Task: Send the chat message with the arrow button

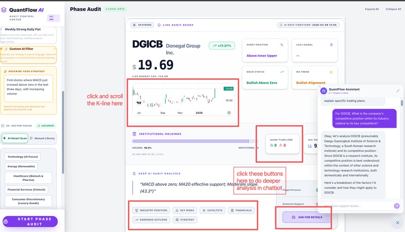Action: (x=397, y=206)
